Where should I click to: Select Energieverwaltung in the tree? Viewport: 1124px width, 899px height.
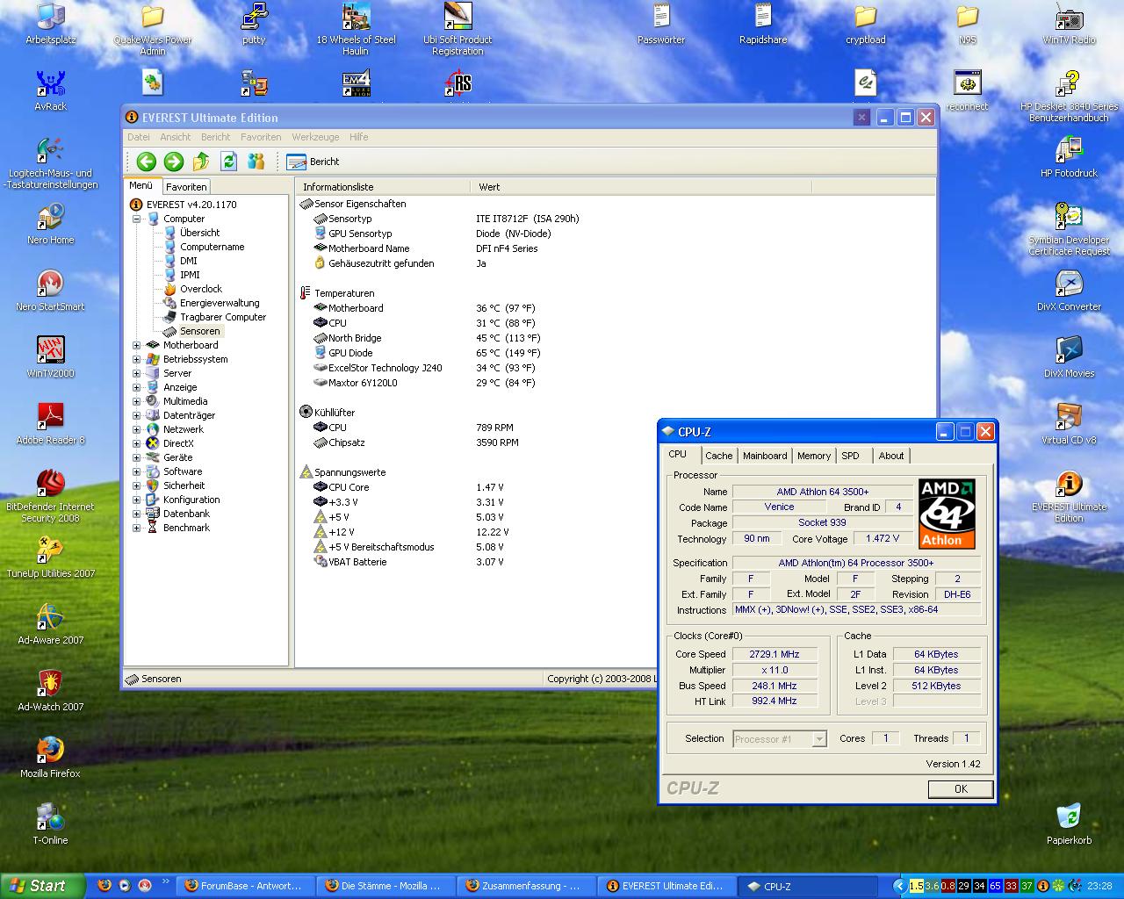coord(220,303)
